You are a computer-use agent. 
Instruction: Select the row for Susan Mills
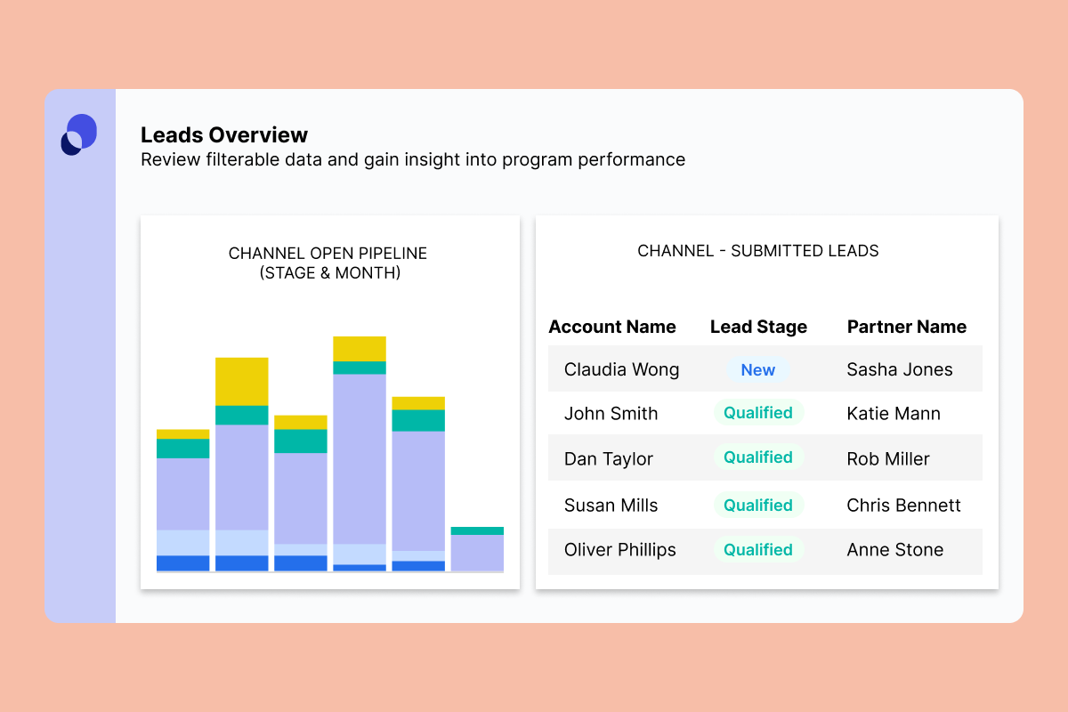click(x=764, y=506)
